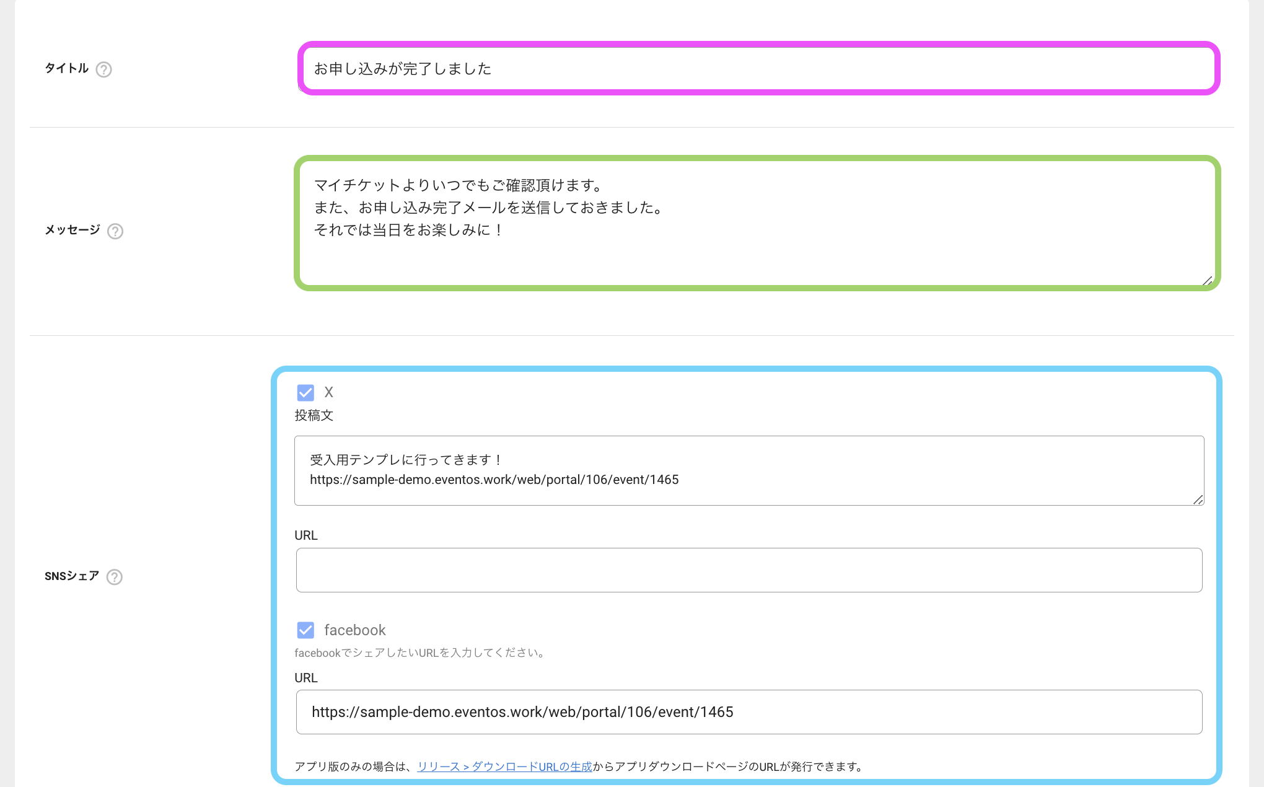Click 'facebookでシェアしたいURLを入力してください。' hint
Viewport: 1264px width, 787px height.
click(x=421, y=653)
